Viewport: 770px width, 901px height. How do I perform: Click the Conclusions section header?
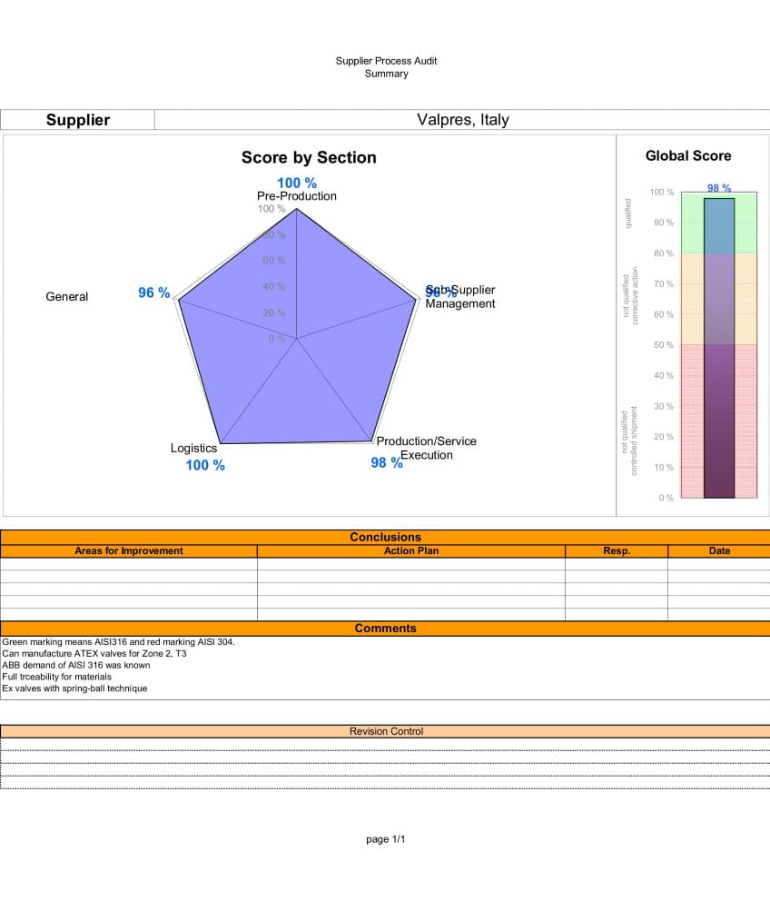[385, 537]
